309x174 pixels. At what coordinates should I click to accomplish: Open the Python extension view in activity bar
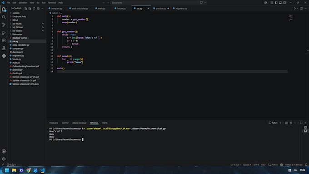[x=4, y=56]
